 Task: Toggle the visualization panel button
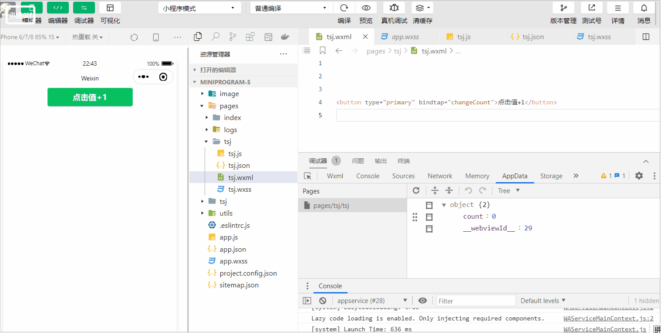[x=110, y=8]
